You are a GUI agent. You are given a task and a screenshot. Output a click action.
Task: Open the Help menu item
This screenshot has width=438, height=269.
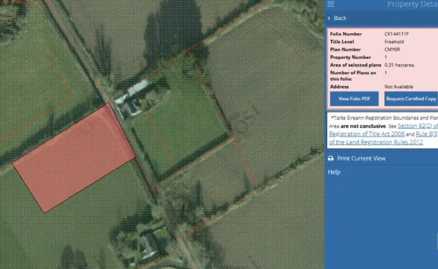point(334,172)
